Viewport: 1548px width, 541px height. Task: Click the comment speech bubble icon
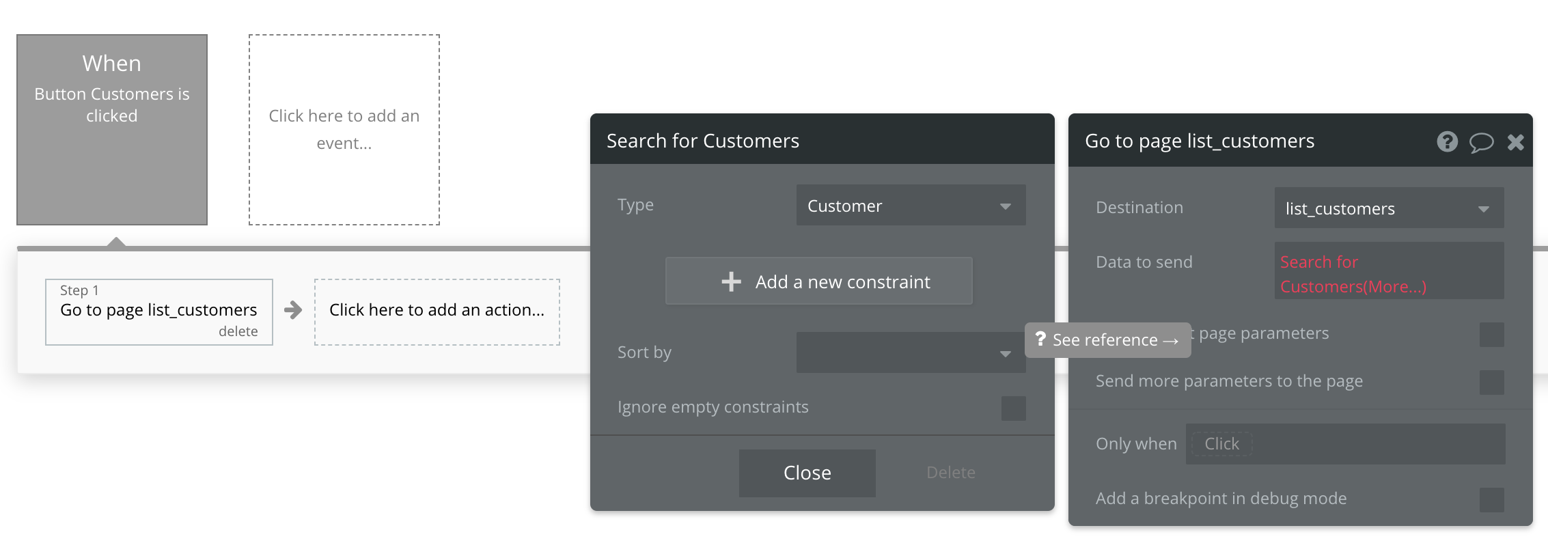[x=1481, y=142]
